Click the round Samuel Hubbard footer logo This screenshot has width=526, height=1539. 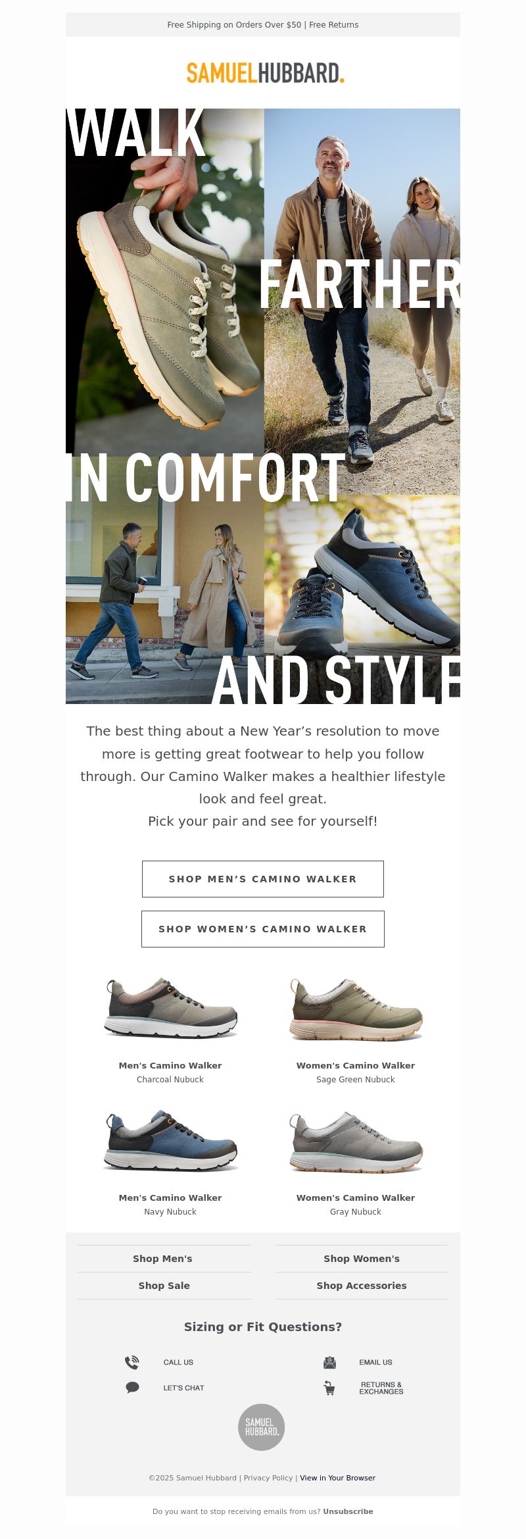[261, 1427]
